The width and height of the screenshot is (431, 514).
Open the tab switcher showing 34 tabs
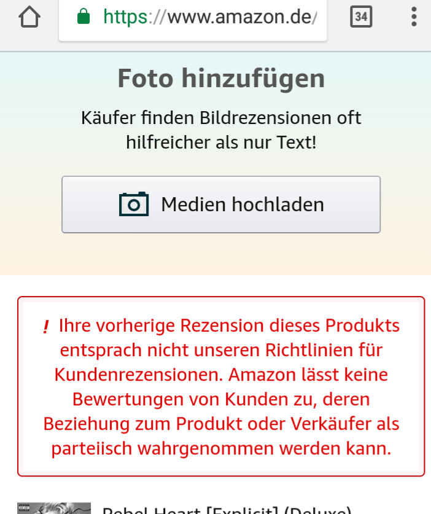click(361, 17)
